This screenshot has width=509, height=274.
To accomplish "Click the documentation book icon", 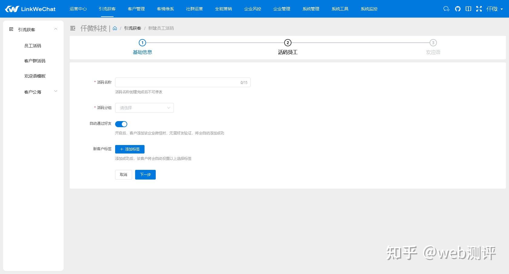I will tap(468, 9).
